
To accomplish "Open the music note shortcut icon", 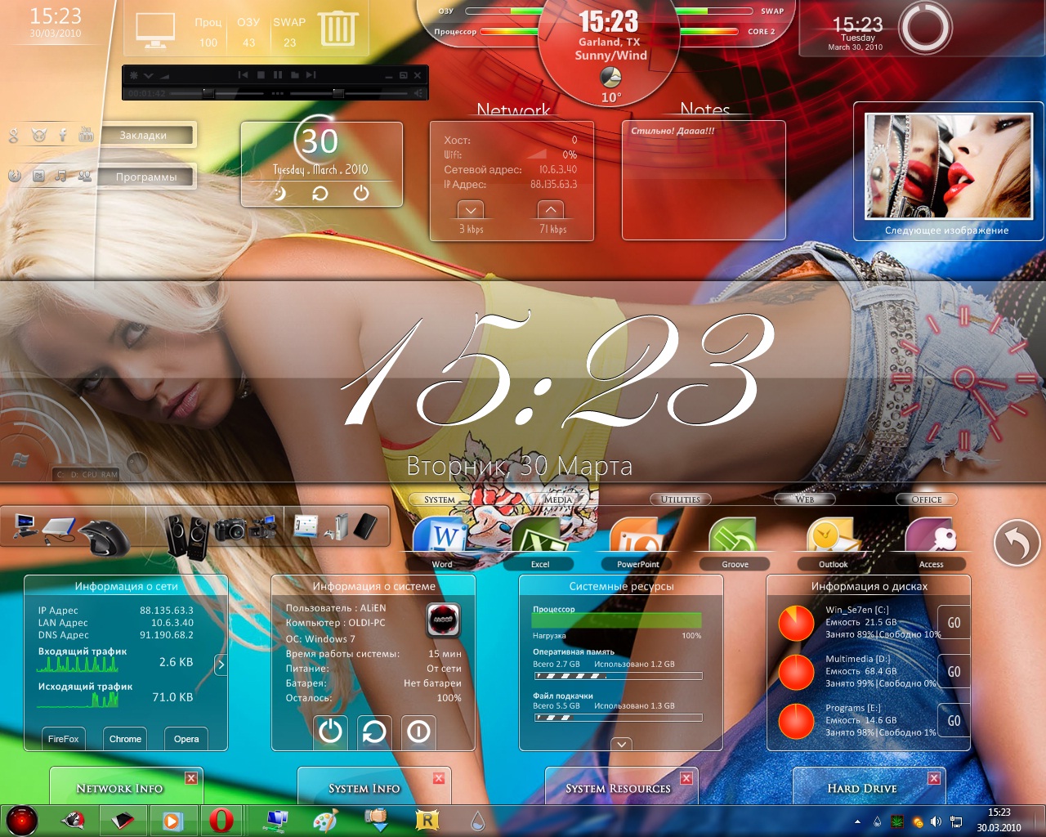I will click(x=61, y=176).
